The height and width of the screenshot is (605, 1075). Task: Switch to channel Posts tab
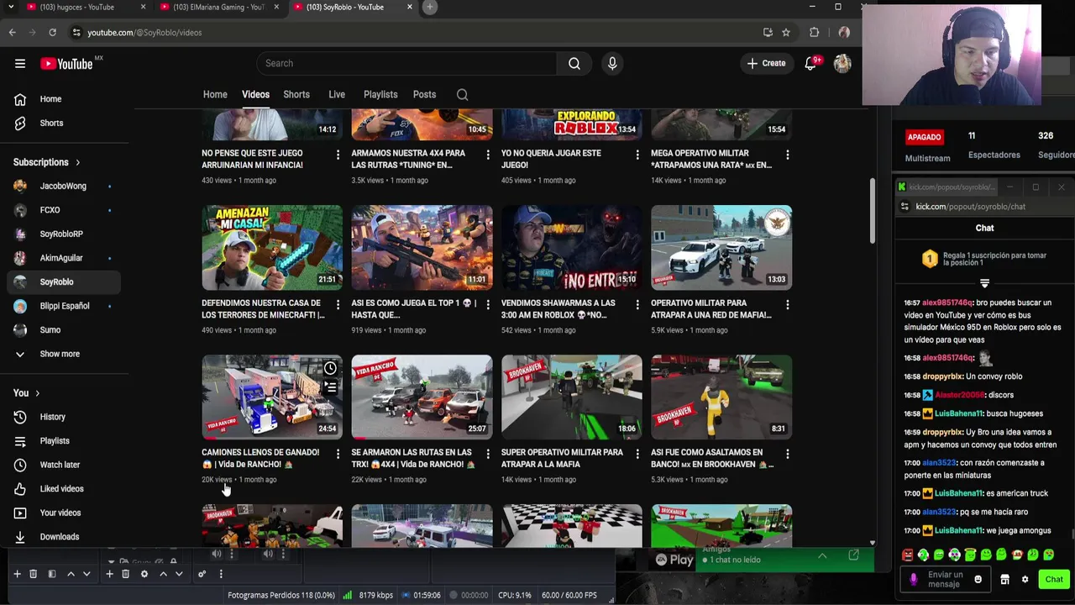(x=424, y=95)
